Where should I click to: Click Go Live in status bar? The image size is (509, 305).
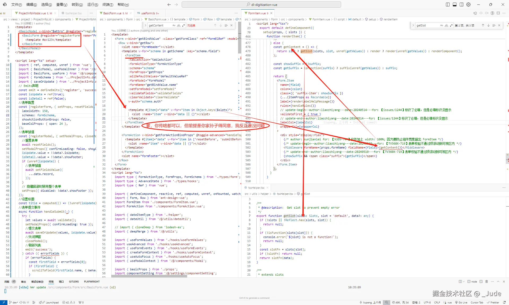tap(461, 302)
